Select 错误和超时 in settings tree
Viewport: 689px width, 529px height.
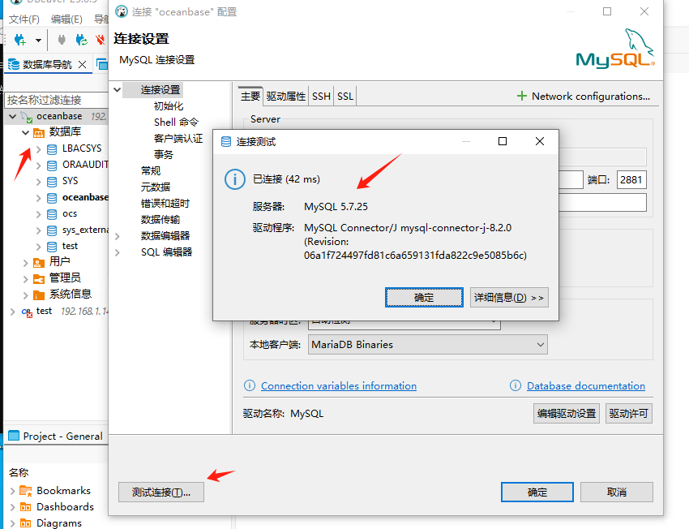pyautogui.click(x=165, y=204)
